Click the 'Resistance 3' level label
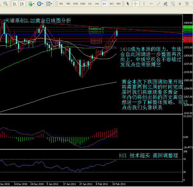193x187 pixels. (96, 29)
